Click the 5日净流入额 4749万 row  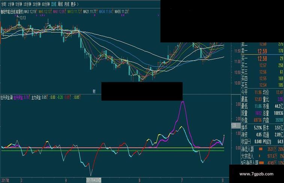(x=262, y=163)
